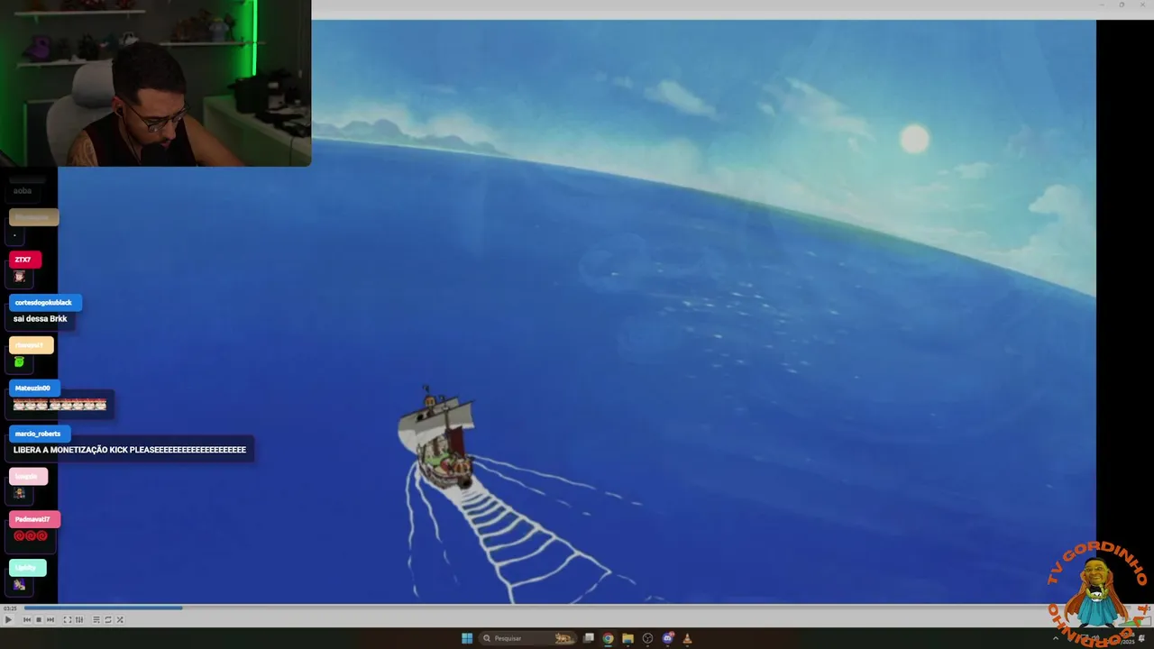Click the elapsed time 03:25 label
The height and width of the screenshot is (649, 1154).
click(x=10, y=608)
